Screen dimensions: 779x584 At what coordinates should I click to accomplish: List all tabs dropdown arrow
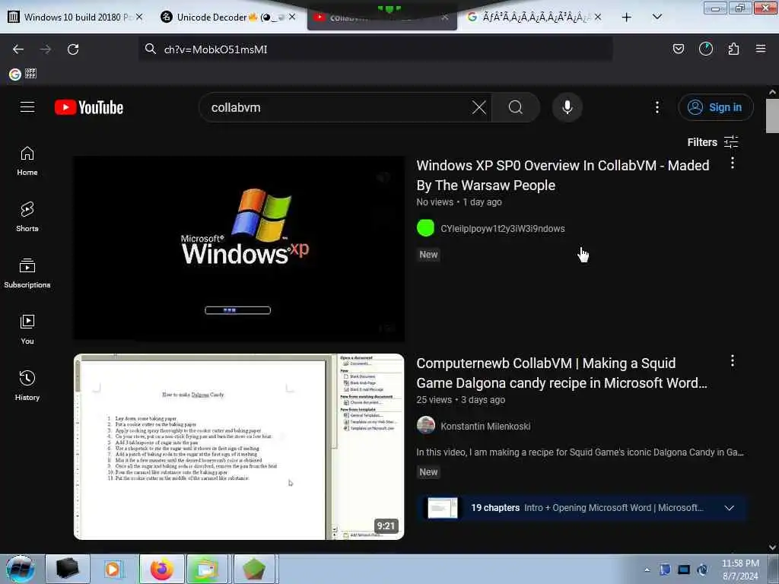657,17
